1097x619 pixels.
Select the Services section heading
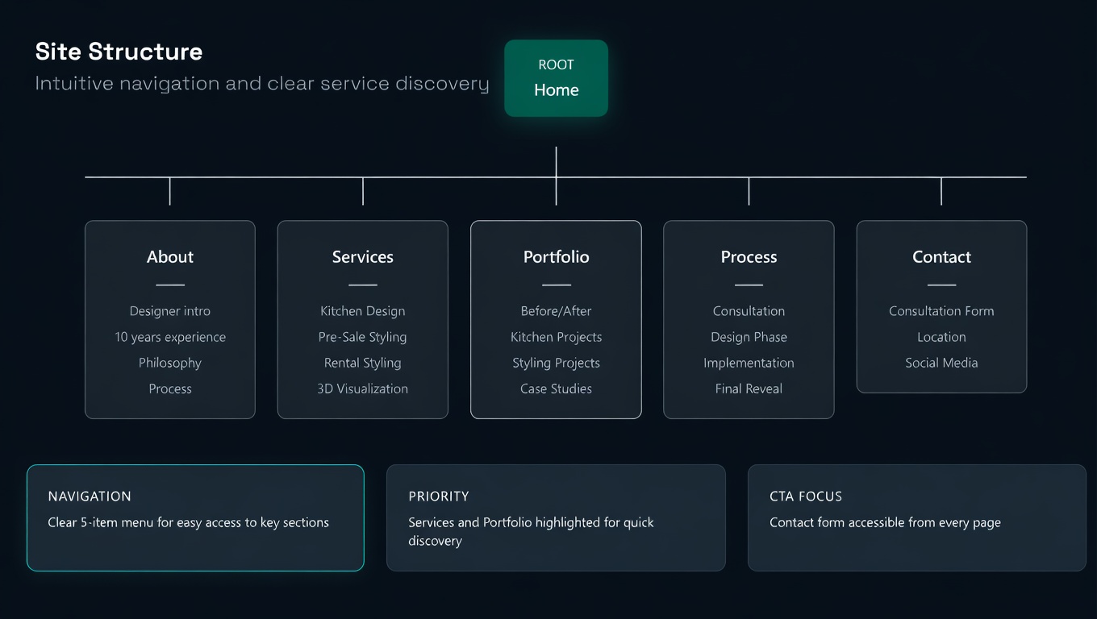click(362, 257)
